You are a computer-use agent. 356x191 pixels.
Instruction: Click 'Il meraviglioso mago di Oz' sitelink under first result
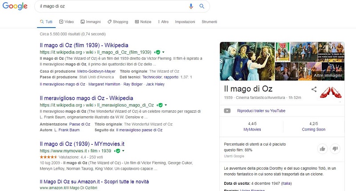[x=62, y=84]
